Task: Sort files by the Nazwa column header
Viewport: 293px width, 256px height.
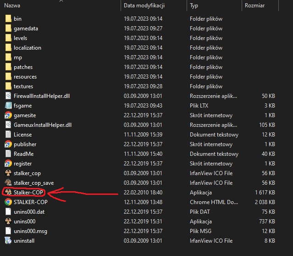Action: 12,6
